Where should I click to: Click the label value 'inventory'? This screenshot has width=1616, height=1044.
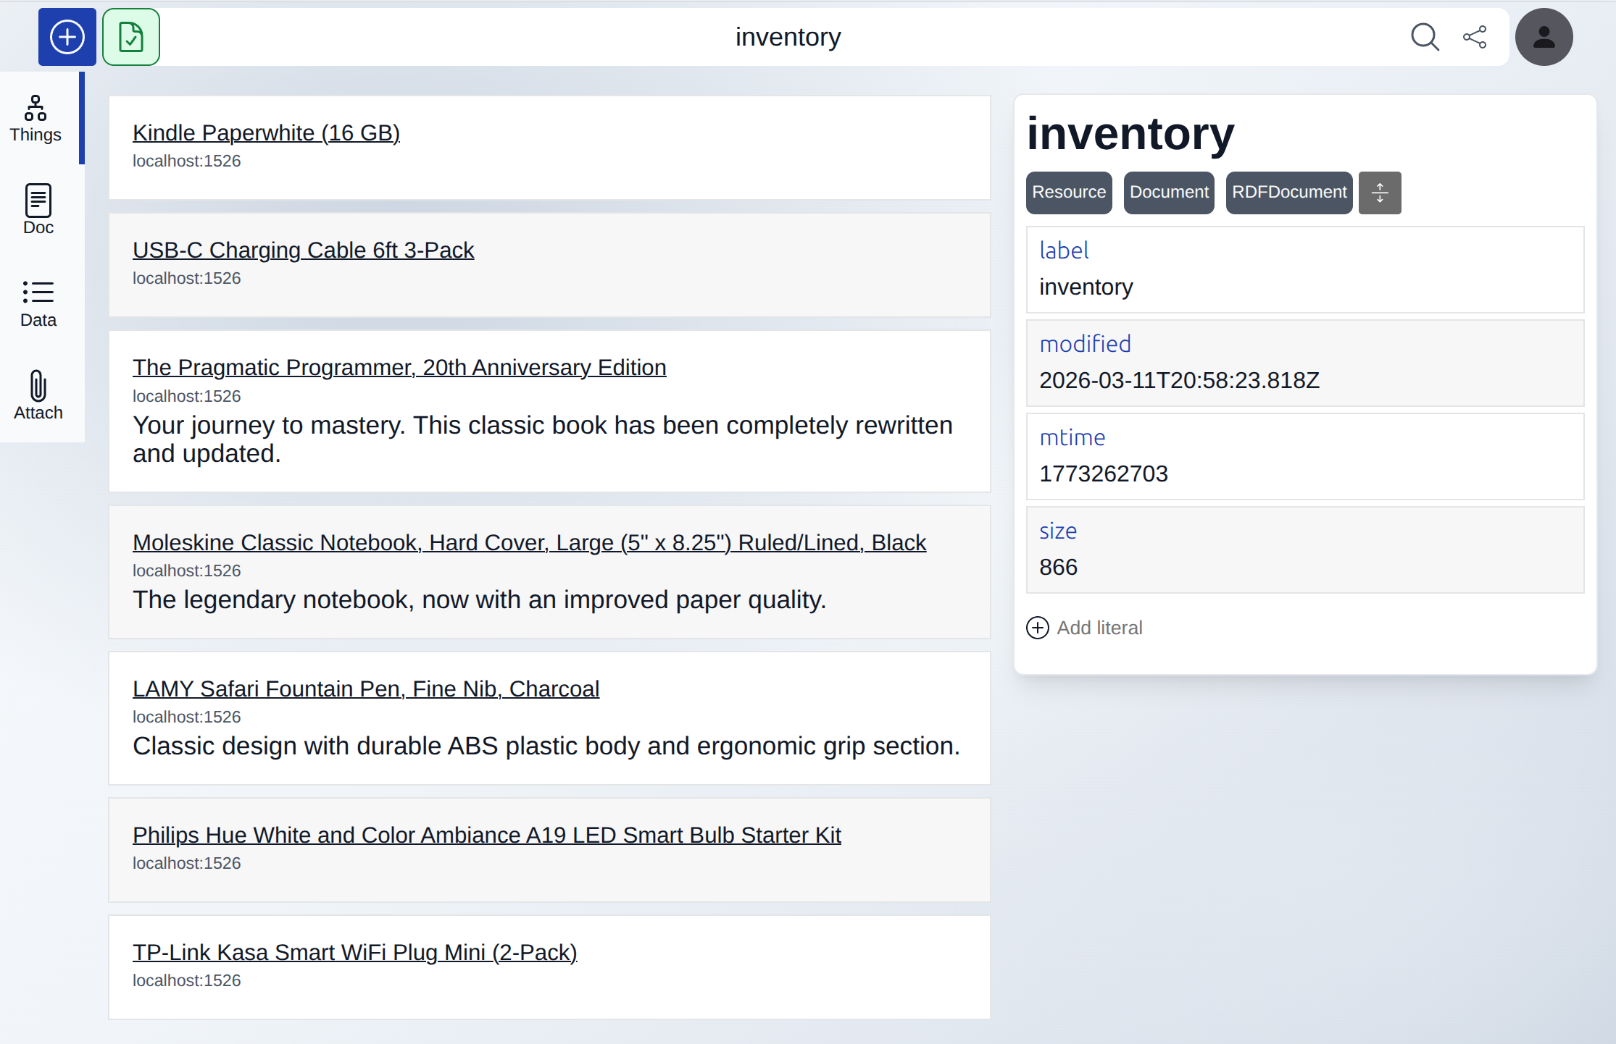pos(1086,287)
